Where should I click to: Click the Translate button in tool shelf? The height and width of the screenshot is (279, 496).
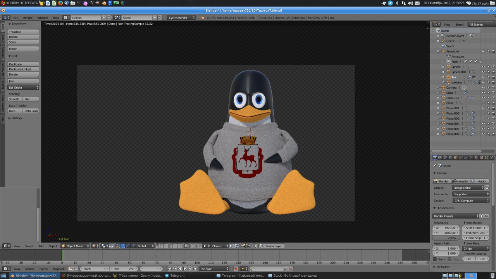pos(23,32)
